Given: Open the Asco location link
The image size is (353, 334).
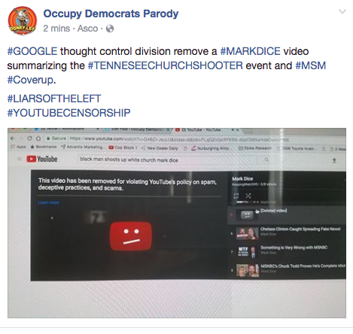Looking at the screenshot, I should tap(87, 29).
